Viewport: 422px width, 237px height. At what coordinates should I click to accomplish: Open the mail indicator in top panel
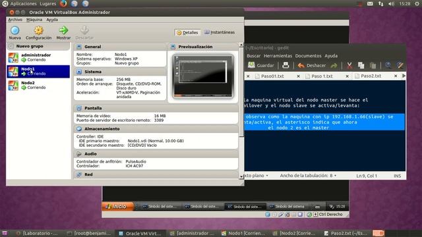(370, 4)
